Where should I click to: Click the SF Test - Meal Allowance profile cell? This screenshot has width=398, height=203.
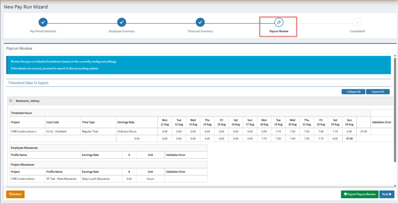[62, 178]
